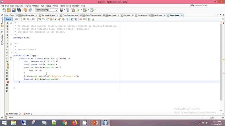
Task: Click the New Project icon
Action: [x=9, y=10]
